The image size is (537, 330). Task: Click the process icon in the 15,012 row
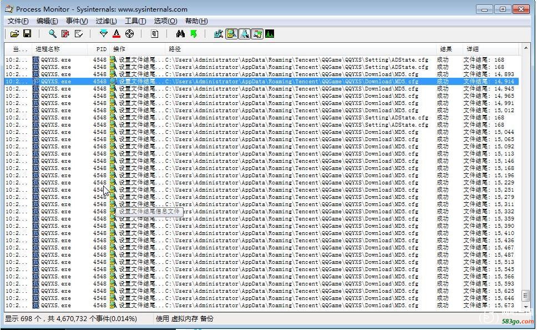point(36,110)
